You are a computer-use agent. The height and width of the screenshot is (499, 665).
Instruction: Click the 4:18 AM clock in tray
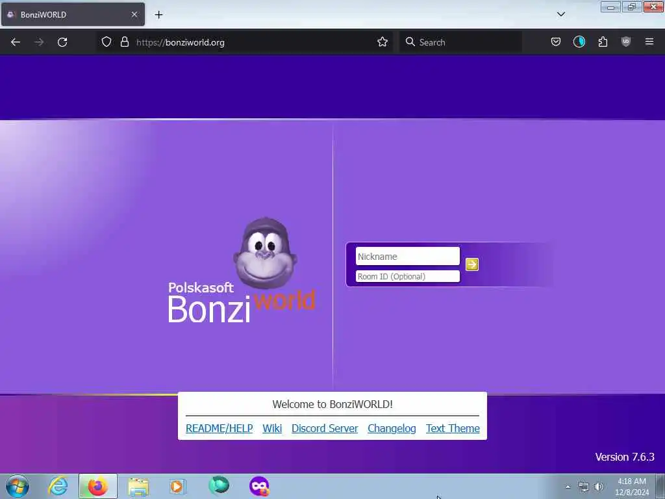pyautogui.click(x=631, y=481)
